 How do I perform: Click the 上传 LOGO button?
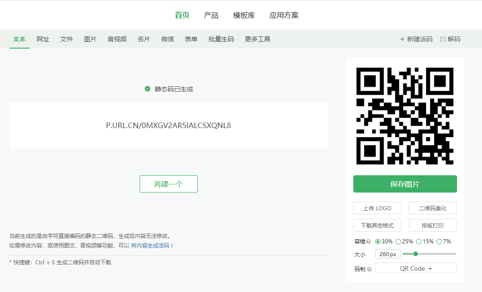(x=377, y=208)
